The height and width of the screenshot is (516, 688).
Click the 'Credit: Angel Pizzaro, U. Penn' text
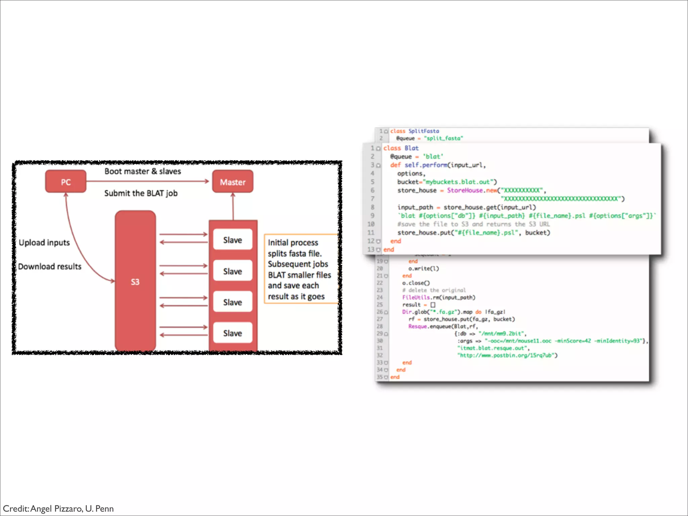point(58,509)
